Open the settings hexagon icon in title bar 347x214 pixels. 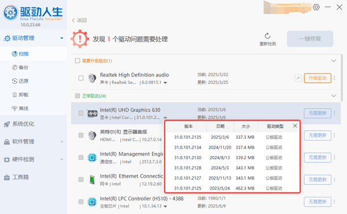coord(316,8)
